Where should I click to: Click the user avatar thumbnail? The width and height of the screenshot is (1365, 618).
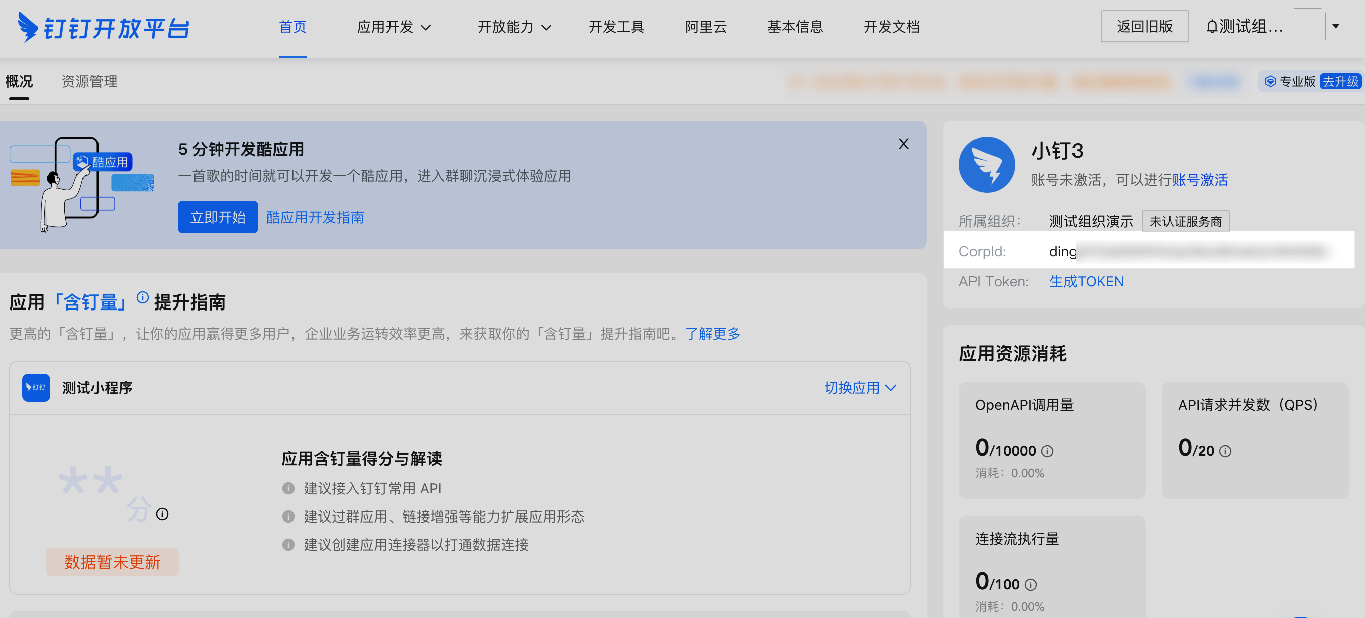(x=1307, y=26)
